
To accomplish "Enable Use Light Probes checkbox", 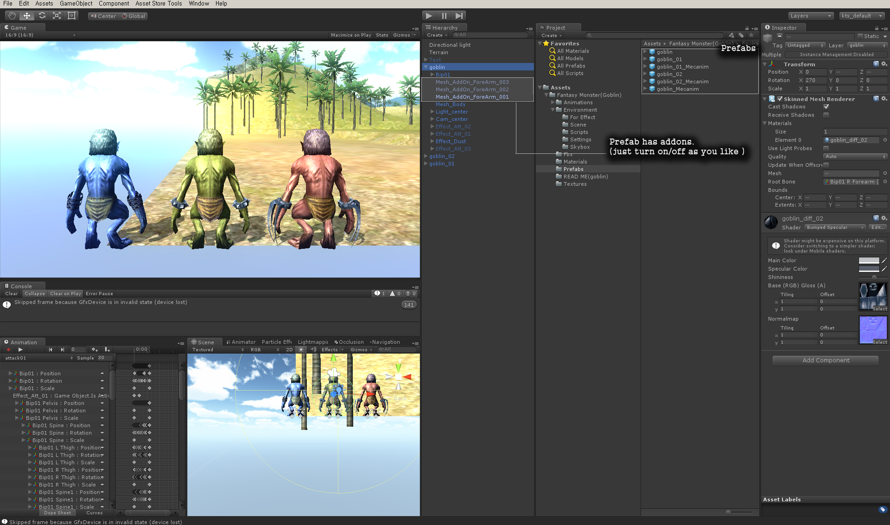I will click(x=826, y=148).
